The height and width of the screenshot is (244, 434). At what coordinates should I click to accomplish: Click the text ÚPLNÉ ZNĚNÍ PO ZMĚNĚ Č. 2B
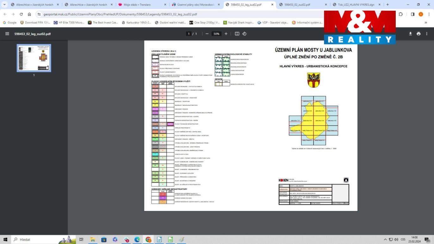[x=313, y=57]
